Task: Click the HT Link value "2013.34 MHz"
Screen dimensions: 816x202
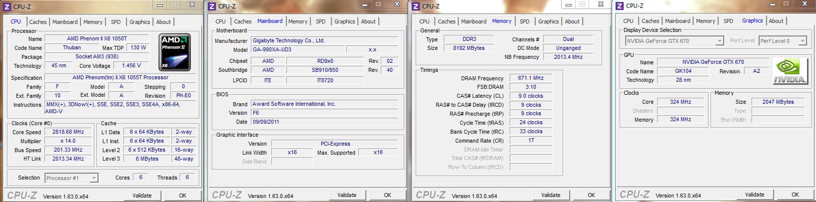Action: tap(68, 159)
